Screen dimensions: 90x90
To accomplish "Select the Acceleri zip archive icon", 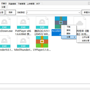I will tap(61, 23).
